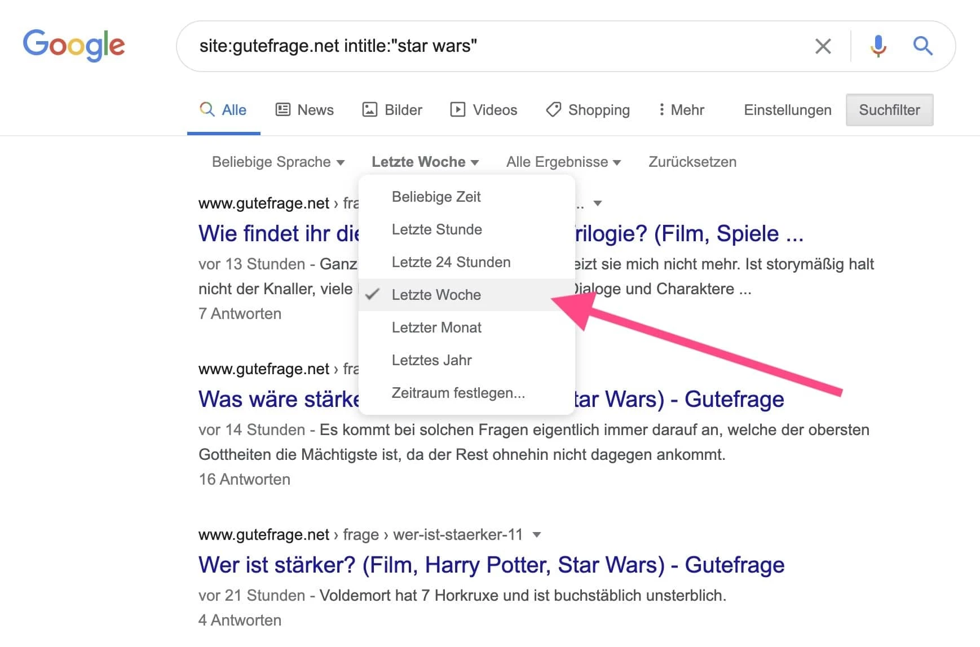Open result 'Wie findet ihr die...'
980x647 pixels.
click(x=279, y=233)
